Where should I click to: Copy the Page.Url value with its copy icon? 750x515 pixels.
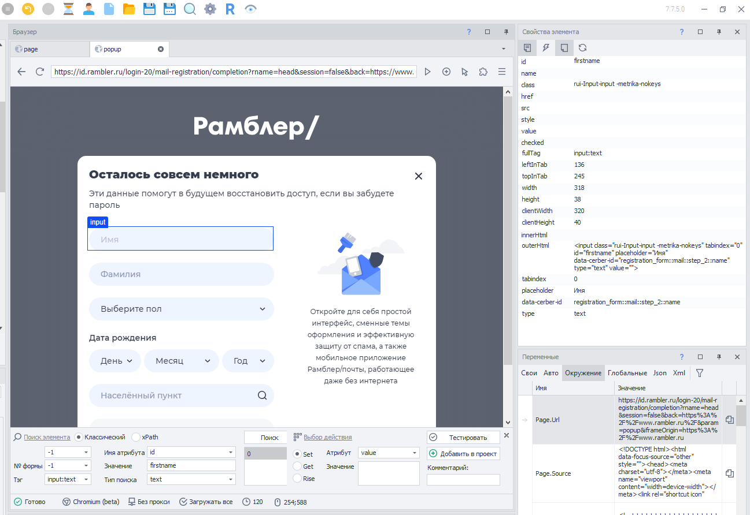tap(730, 420)
